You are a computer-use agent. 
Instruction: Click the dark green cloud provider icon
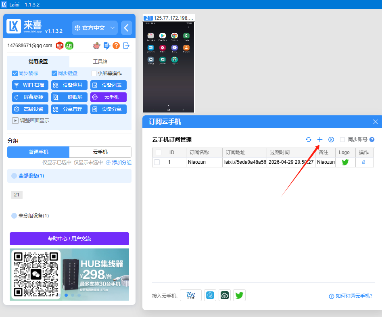click(x=225, y=295)
